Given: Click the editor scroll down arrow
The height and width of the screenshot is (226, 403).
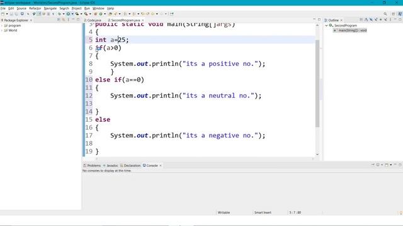Looking at the screenshot, I should click(317, 154).
